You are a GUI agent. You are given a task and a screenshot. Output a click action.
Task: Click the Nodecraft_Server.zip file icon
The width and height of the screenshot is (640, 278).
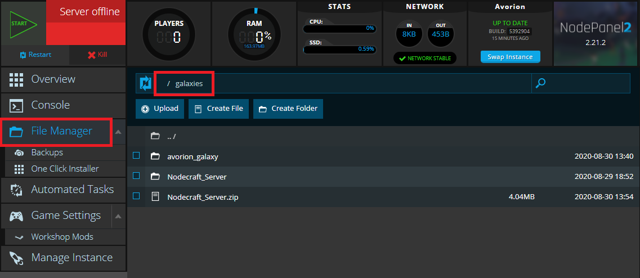pyautogui.click(x=155, y=197)
